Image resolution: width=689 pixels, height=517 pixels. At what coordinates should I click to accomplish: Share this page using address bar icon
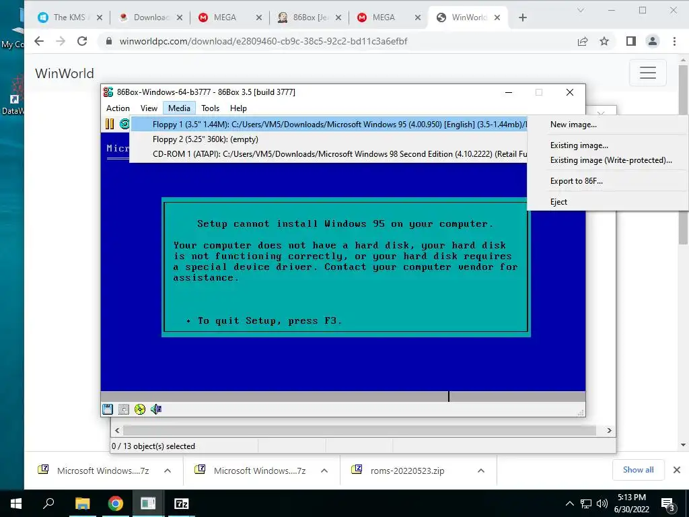click(583, 41)
